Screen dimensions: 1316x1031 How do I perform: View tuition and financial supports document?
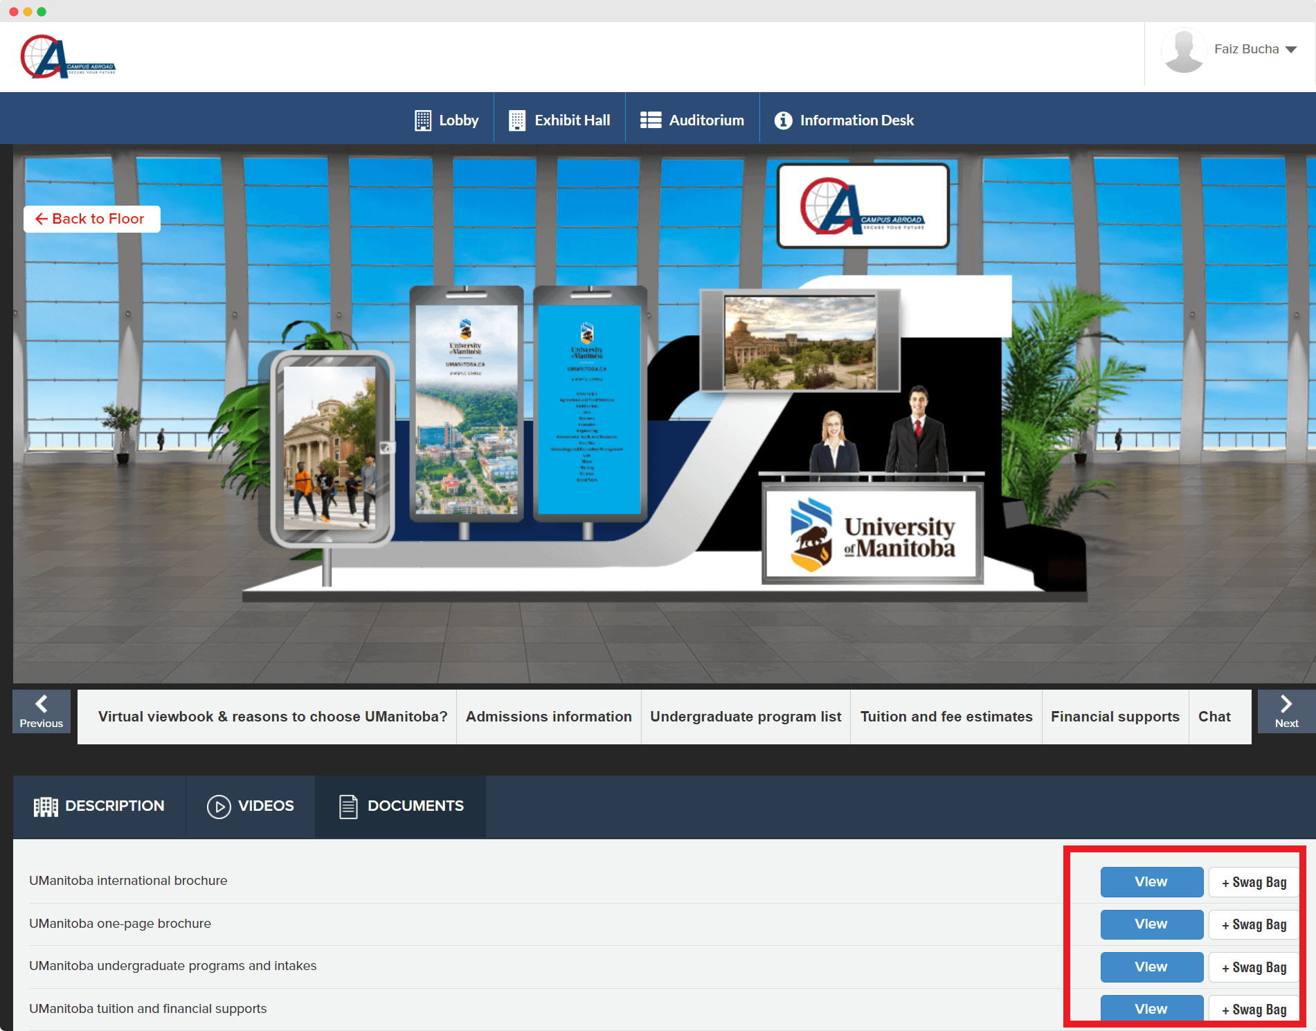pos(1151,1008)
